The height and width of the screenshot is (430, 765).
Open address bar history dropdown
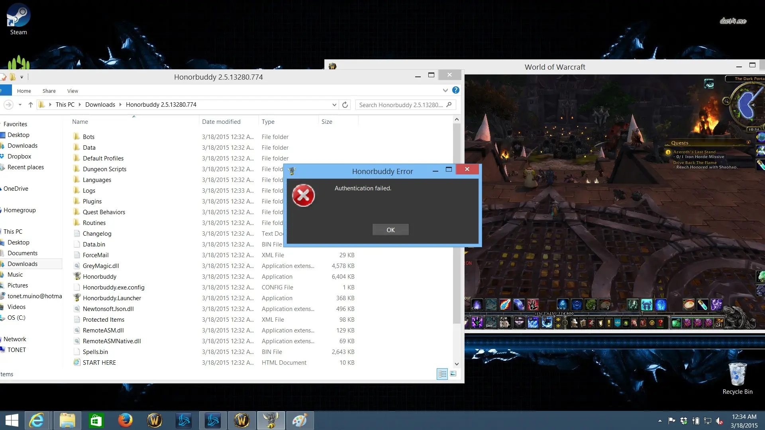pyautogui.click(x=334, y=105)
